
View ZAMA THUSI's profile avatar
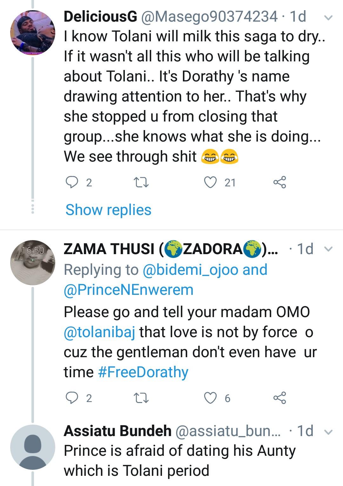(x=33, y=263)
